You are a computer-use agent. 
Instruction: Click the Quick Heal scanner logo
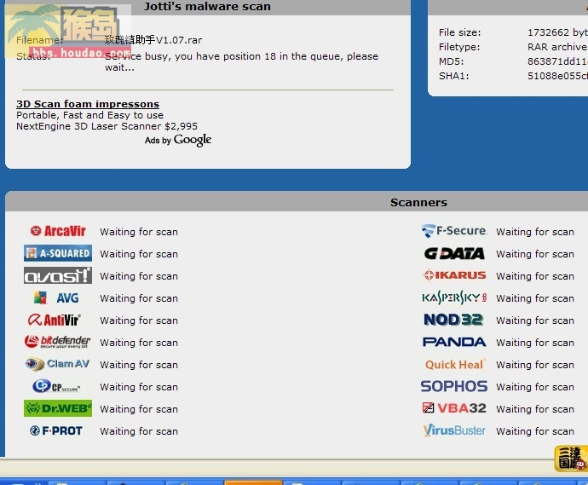click(455, 364)
